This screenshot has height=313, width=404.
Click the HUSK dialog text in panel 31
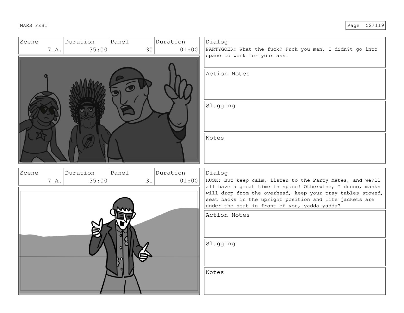click(x=294, y=193)
